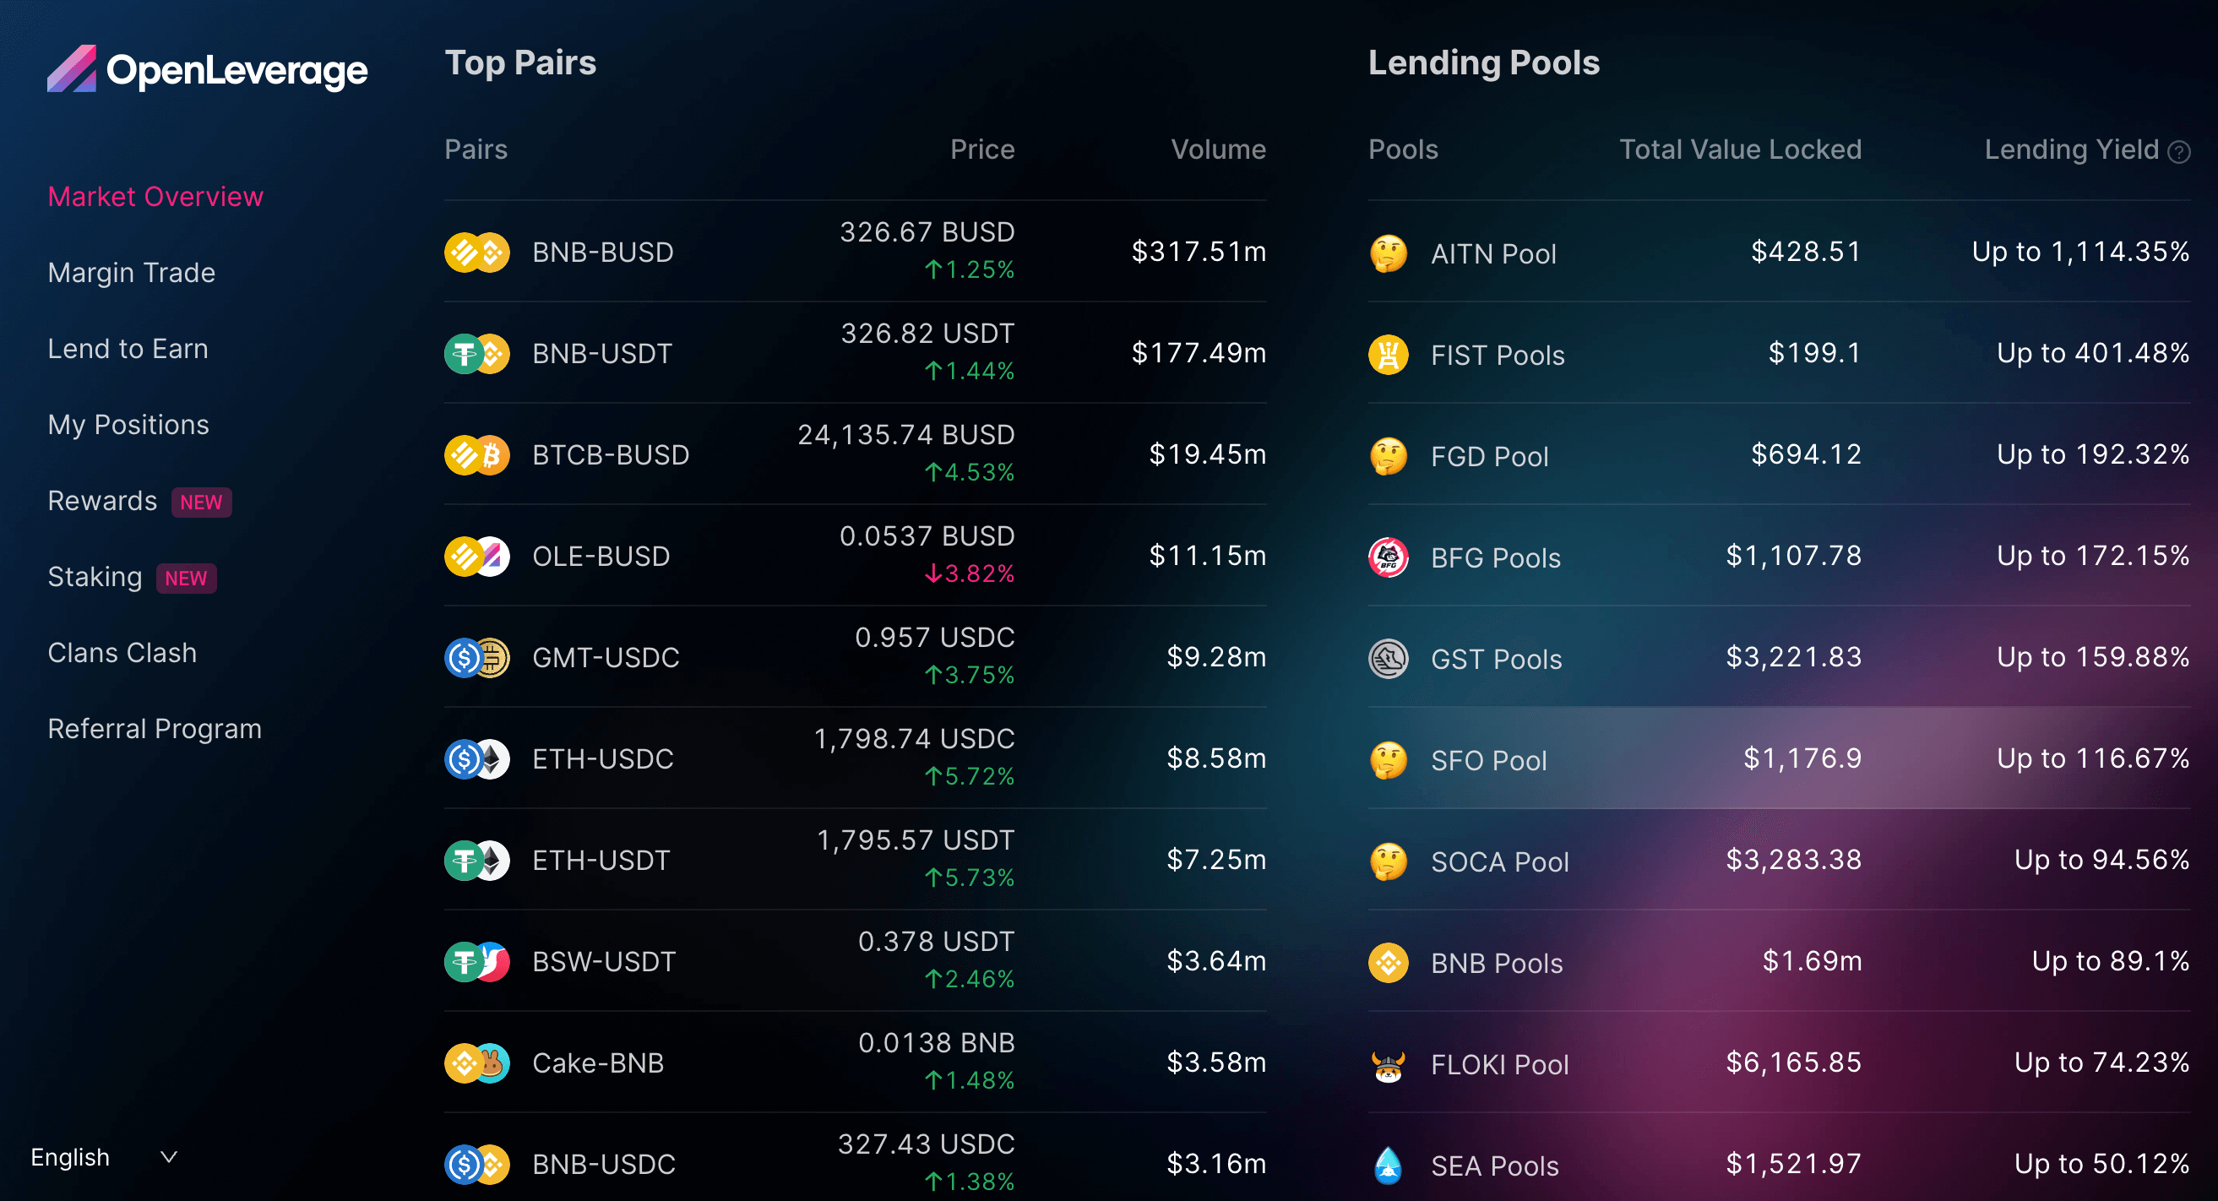Open Staking menu item
This screenshot has width=2218, height=1201.
(95, 577)
